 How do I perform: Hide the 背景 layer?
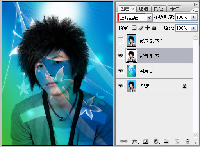(120, 86)
